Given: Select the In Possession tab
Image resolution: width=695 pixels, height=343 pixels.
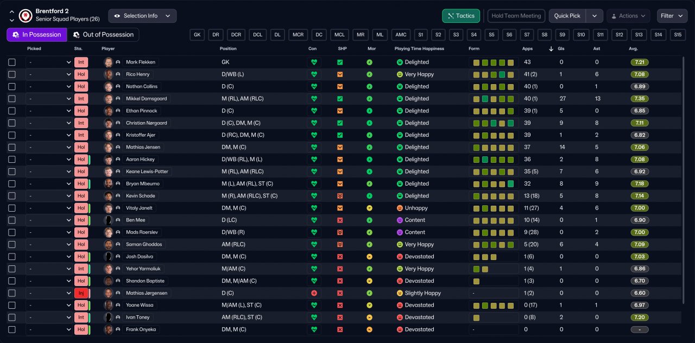Looking at the screenshot, I should (36, 35).
